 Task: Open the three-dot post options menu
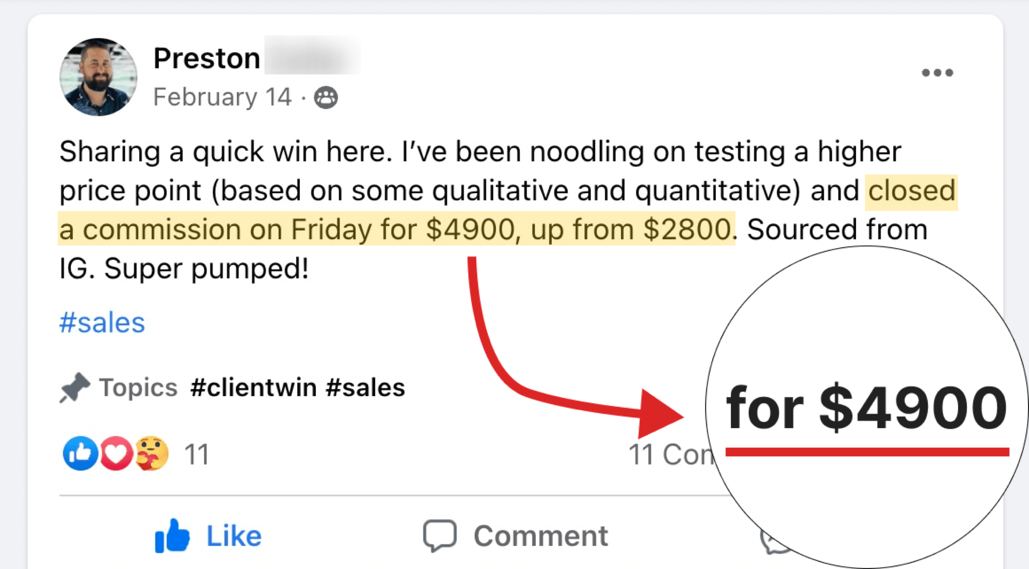[937, 73]
